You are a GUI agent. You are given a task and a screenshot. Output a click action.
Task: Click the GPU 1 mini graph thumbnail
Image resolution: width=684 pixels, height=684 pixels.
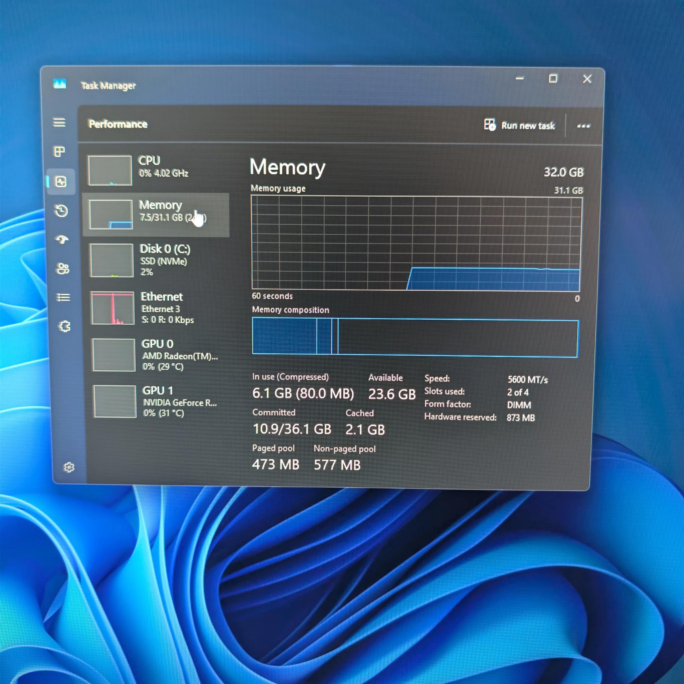pos(115,401)
